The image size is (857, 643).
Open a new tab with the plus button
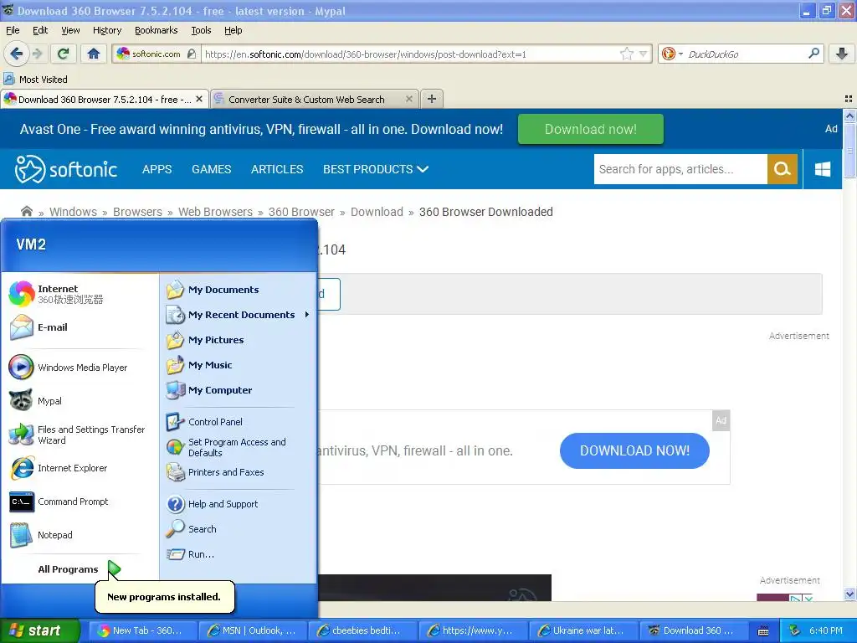(432, 99)
